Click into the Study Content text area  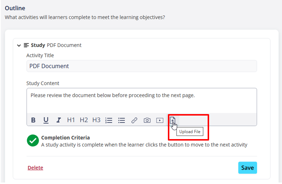141,100
